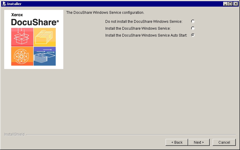Close the Installer window
This screenshot has width=240, height=150.
[x=236, y=4]
